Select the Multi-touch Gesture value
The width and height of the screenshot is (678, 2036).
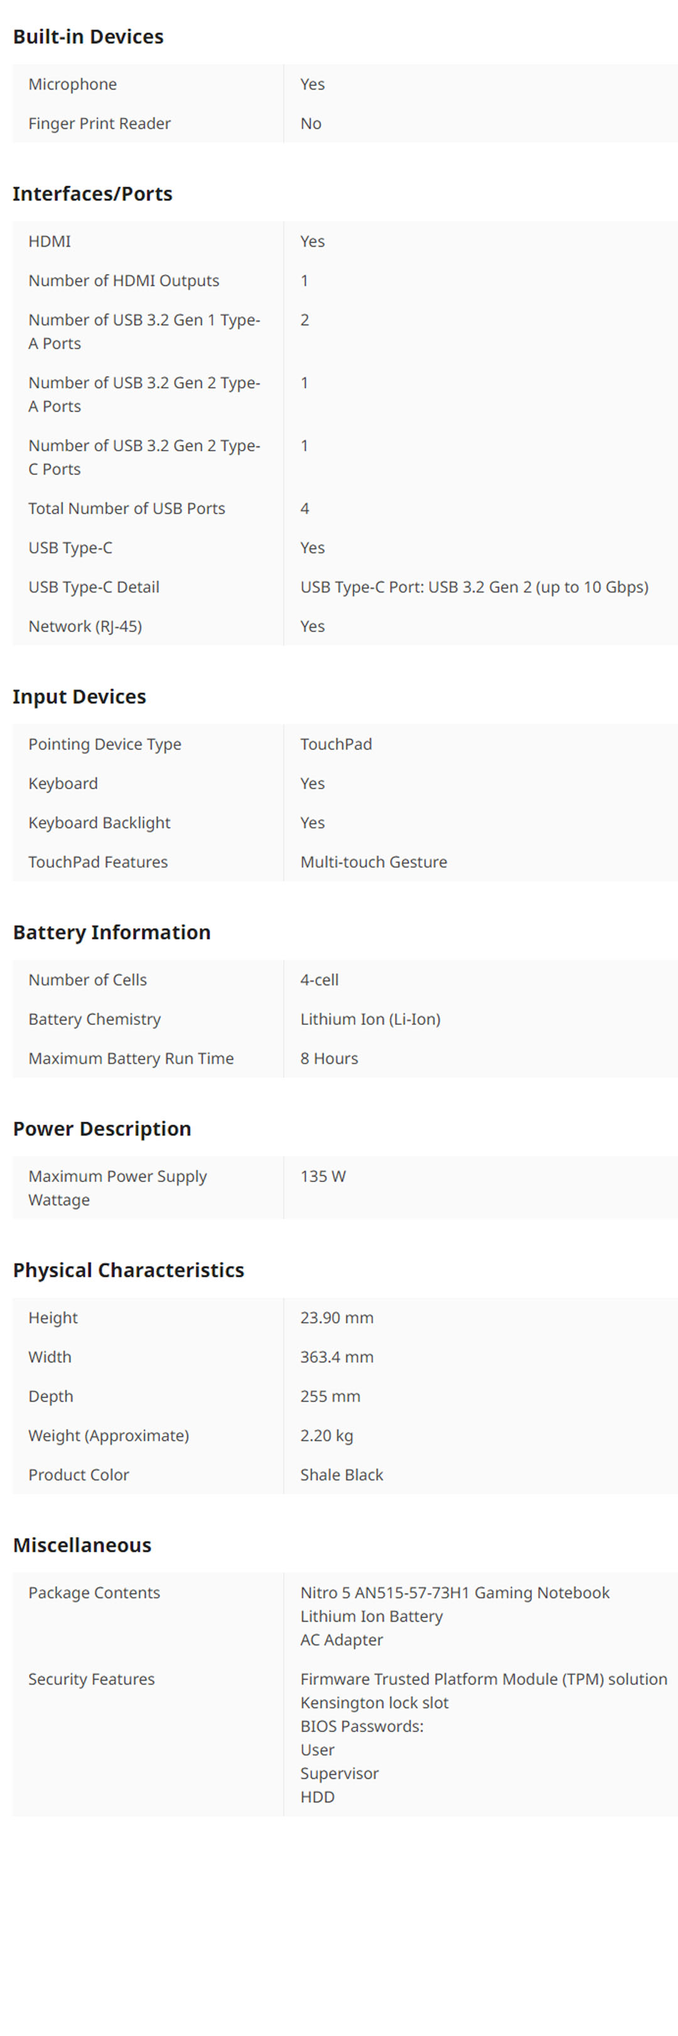point(374,862)
